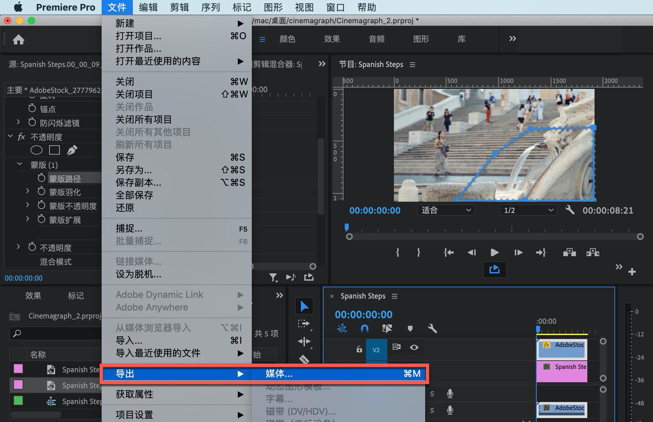Select the pen mask tool under Opacity
This screenshot has width=653, height=422.
click(x=72, y=150)
